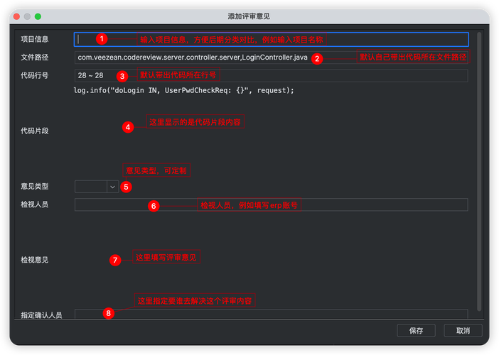Viewport: 499px width, 355px height.
Task: Click the 文件路径 label
Action: point(34,58)
